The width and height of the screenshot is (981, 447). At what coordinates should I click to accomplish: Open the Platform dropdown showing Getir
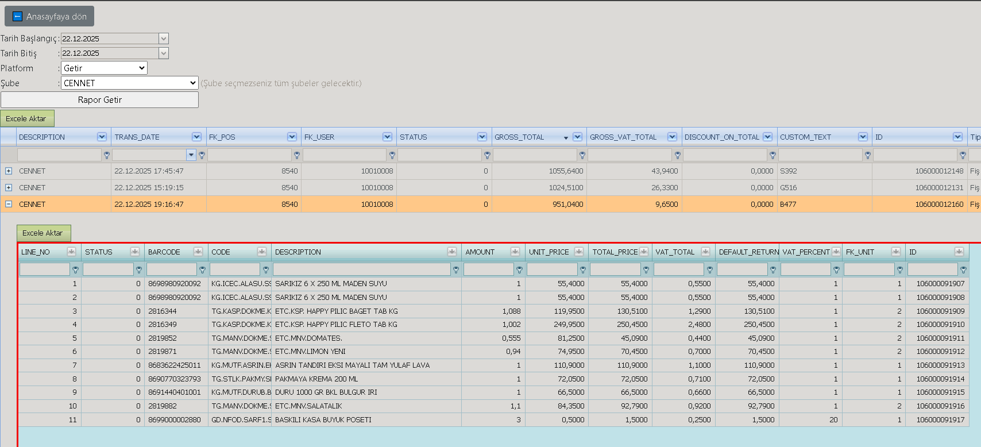(x=104, y=68)
